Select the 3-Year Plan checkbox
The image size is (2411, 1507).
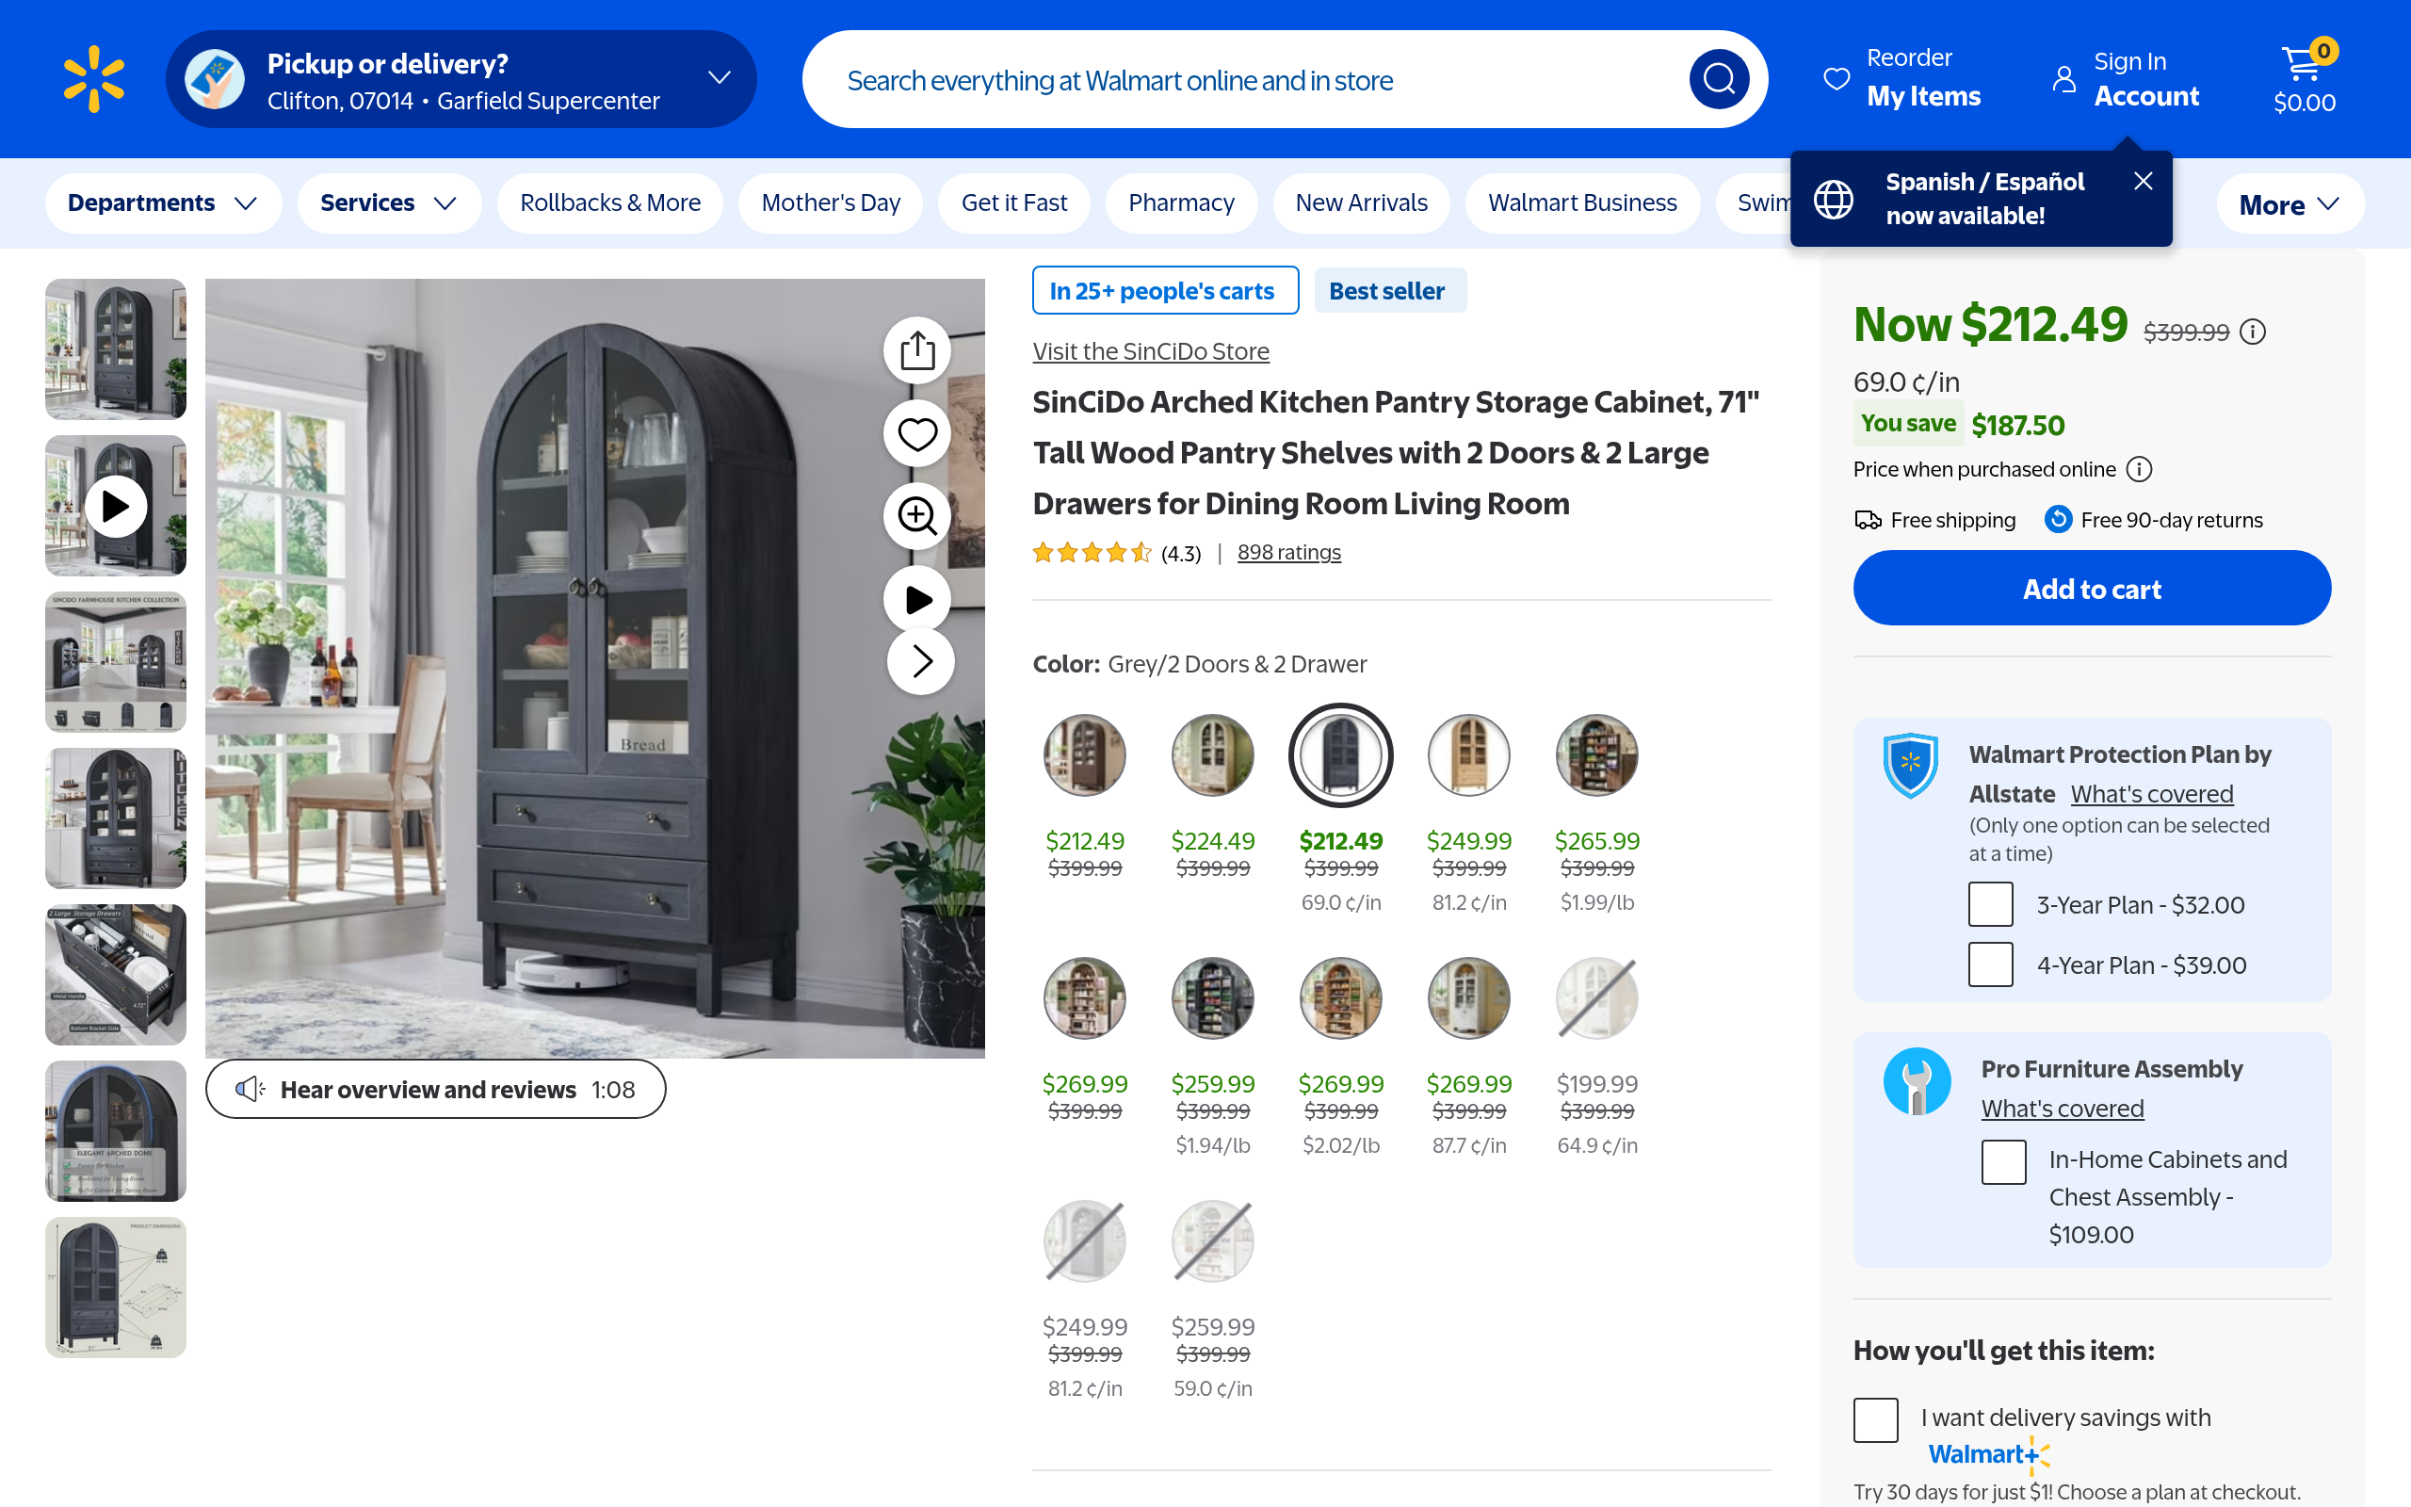(x=1991, y=905)
